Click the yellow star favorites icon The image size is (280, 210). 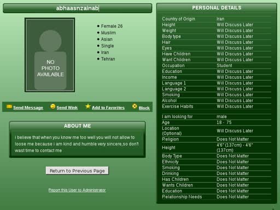coord(88,106)
